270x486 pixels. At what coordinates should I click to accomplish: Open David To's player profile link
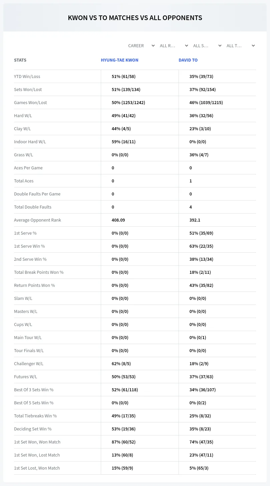pos(188,60)
